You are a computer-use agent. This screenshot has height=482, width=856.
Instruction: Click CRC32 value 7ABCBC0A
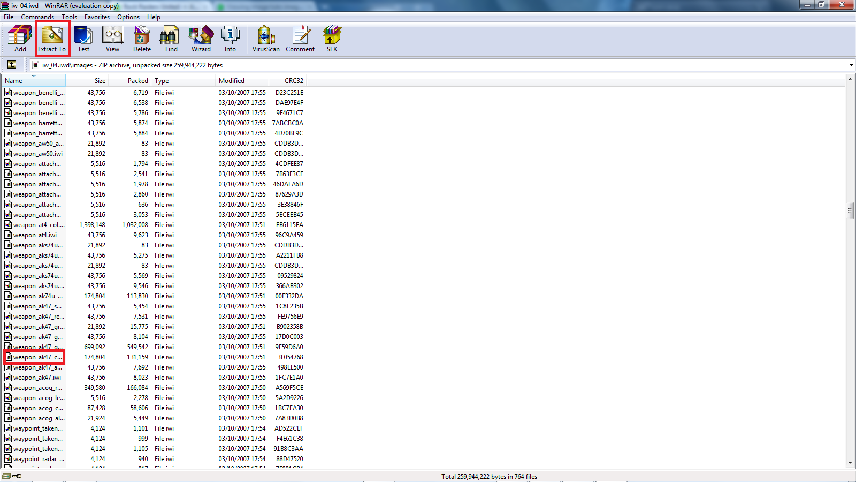click(x=288, y=123)
